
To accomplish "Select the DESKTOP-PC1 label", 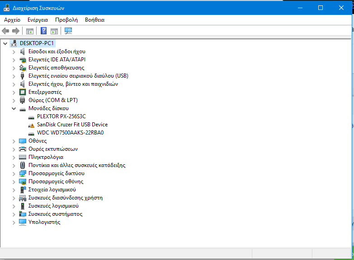I will point(37,43).
